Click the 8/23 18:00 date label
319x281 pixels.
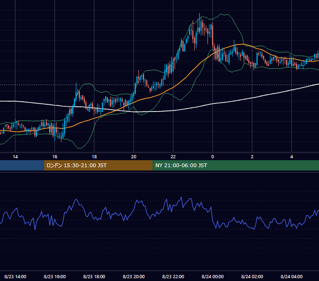click(94, 276)
